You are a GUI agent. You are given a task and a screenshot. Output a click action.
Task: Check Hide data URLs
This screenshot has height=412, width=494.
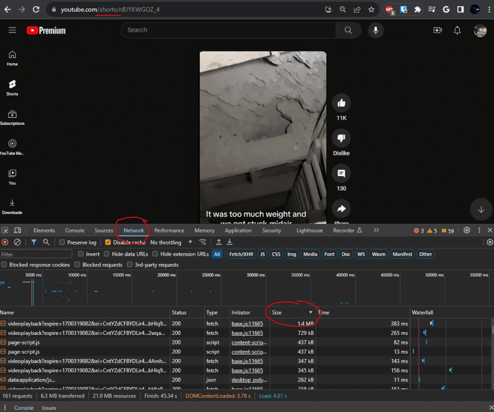107,254
